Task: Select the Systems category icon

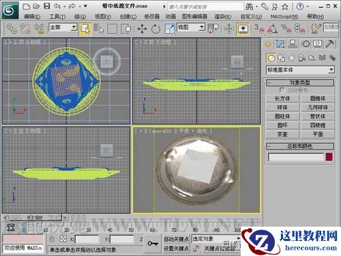Action: [x=332, y=58]
